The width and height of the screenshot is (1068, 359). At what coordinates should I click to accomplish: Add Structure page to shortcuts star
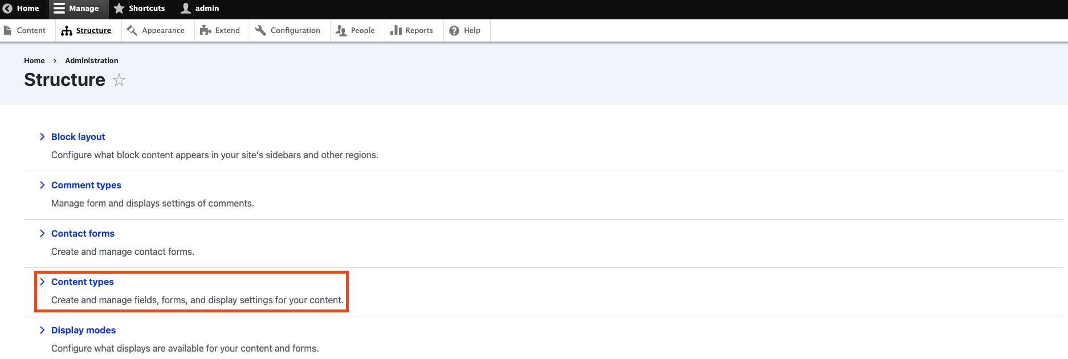coord(119,80)
